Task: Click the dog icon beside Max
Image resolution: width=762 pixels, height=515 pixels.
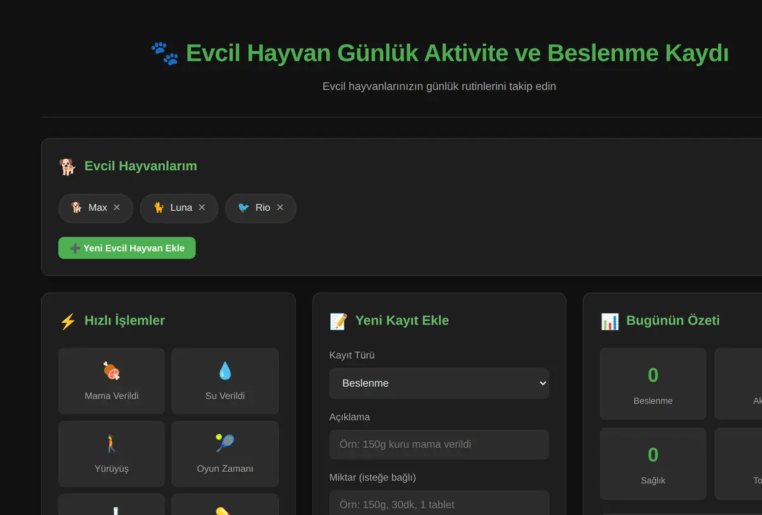Action: [x=77, y=208]
